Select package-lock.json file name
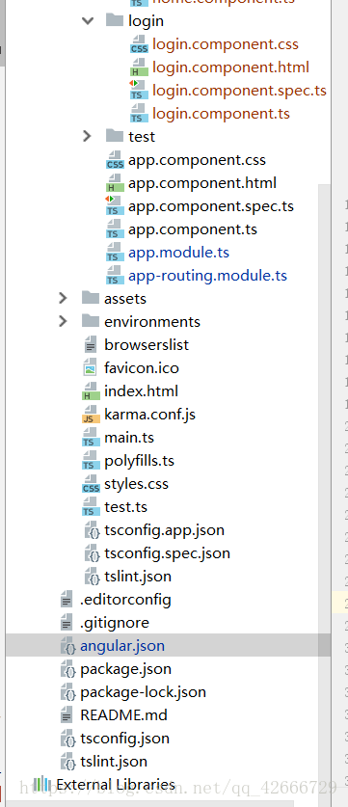Image resolution: width=348 pixels, height=807 pixels. click(143, 692)
